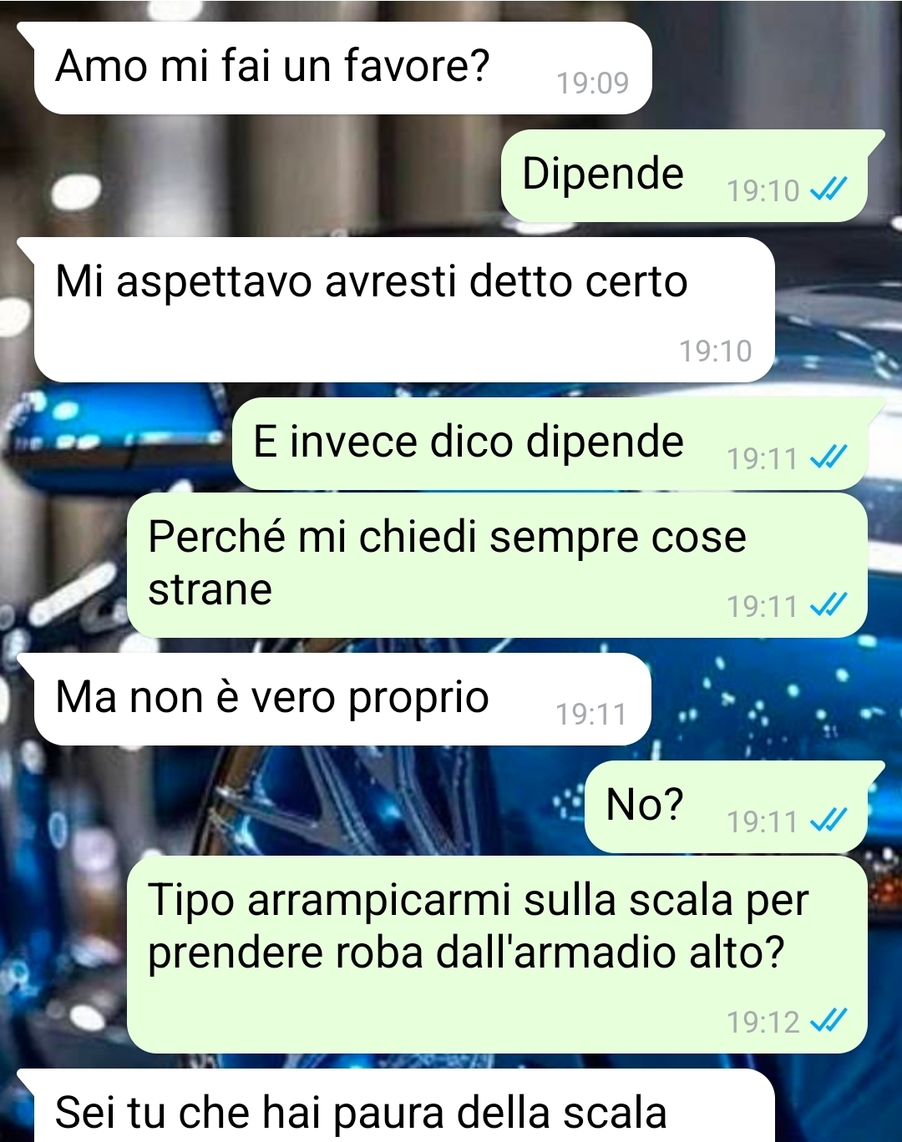Select the 'No?' message bubble
This screenshot has height=1142, width=902.
pyautogui.click(x=726, y=806)
